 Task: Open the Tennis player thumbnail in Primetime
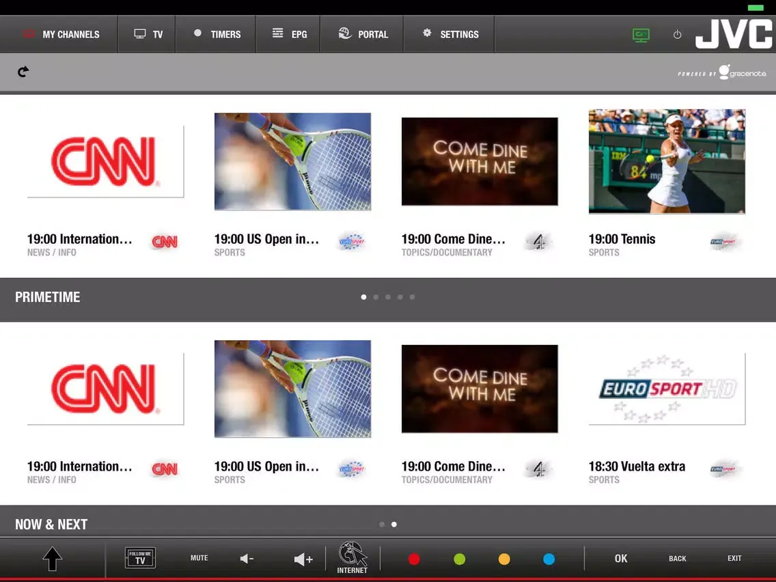point(667,161)
